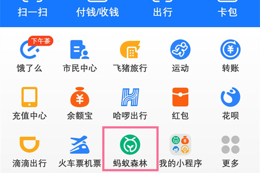Open 我的小程序 mini programs folder

pos(180,144)
